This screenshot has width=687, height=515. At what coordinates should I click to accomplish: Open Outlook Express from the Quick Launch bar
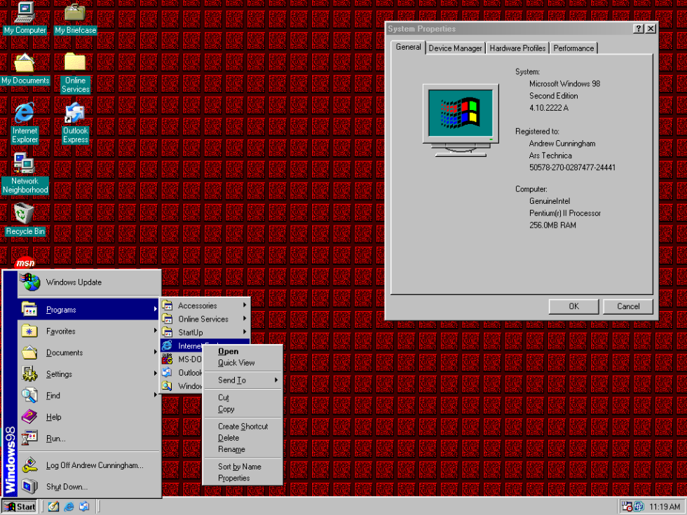[85, 506]
